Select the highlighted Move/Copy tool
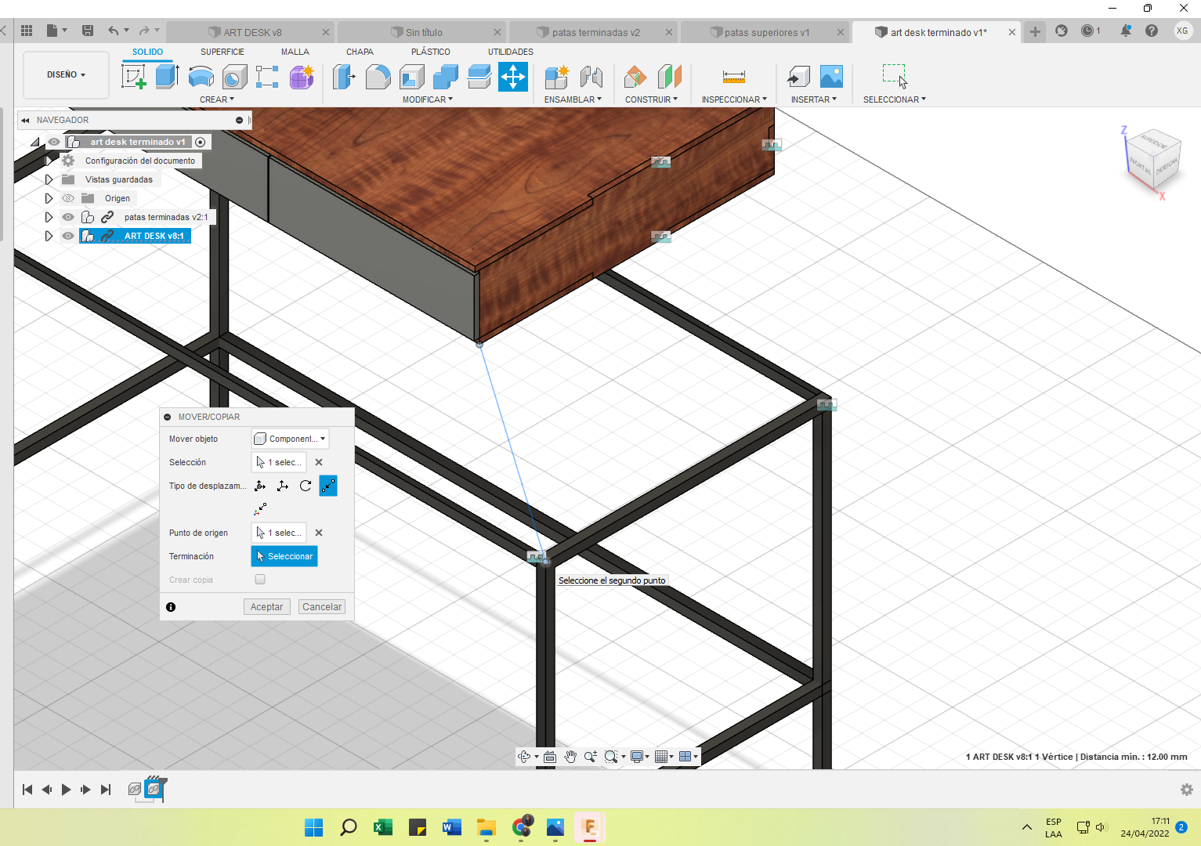Image resolution: width=1201 pixels, height=846 pixels. coord(512,77)
